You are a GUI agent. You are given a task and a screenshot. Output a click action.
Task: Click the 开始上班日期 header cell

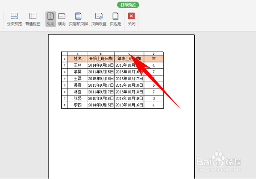[x=101, y=59]
